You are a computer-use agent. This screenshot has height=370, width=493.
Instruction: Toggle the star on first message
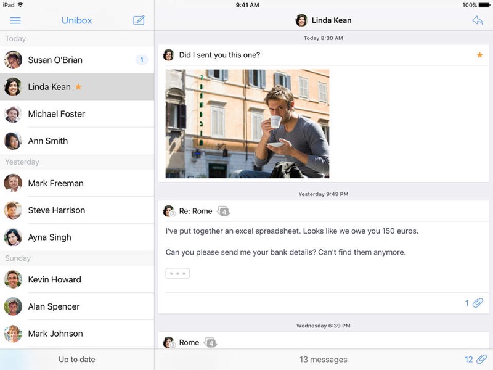[479, 55]
